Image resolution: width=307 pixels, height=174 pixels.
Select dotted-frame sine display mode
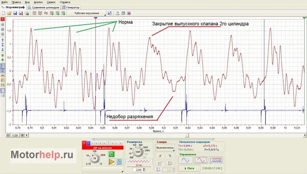pos(201,160)
